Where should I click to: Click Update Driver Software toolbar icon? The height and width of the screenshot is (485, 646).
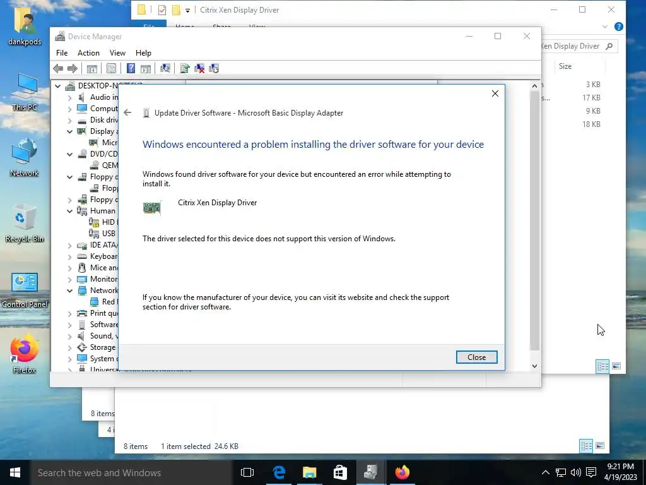(x=185, y=68)
